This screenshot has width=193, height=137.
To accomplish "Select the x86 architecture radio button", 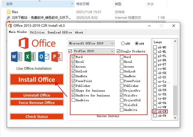I will tap(123, 44).
